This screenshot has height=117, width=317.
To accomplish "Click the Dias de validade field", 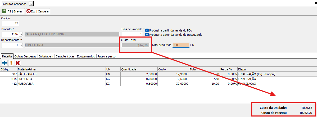I will [132, 34].
